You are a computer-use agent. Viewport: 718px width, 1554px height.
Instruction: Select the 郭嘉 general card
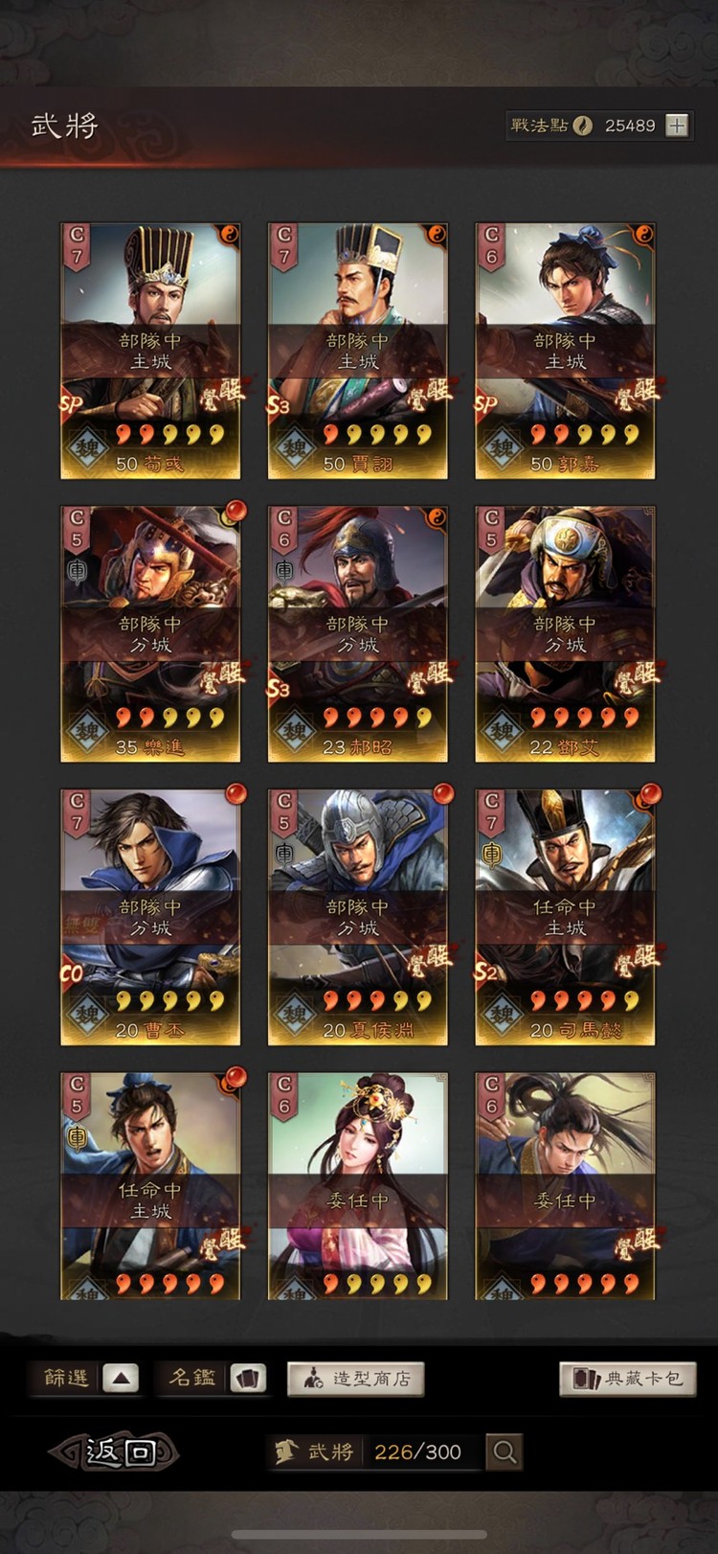coord(566,351)
